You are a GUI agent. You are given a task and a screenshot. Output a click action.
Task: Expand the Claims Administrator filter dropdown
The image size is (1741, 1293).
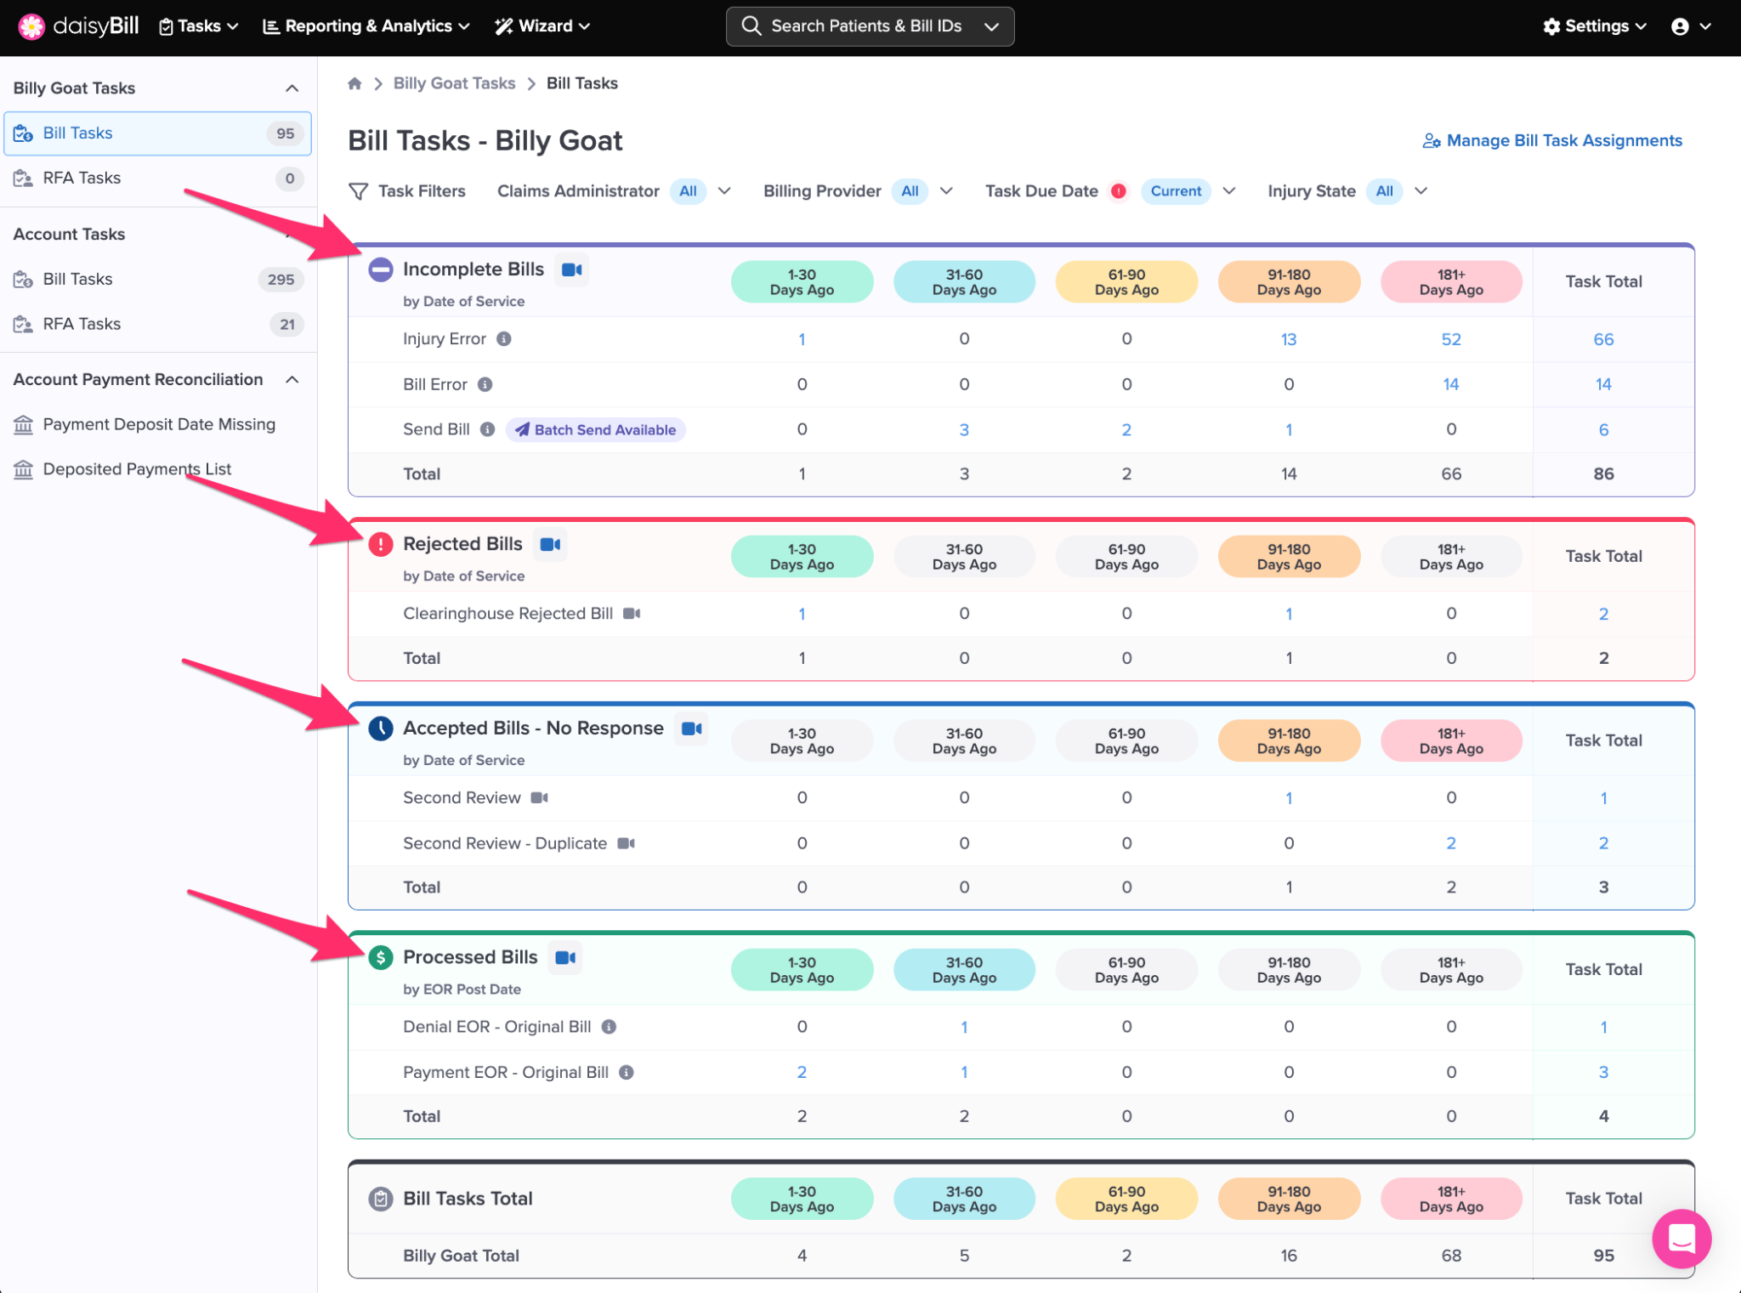(724, 191)
